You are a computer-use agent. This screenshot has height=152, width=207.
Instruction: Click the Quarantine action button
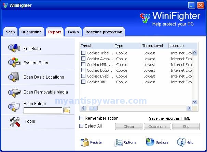click(x=157, y=126)
